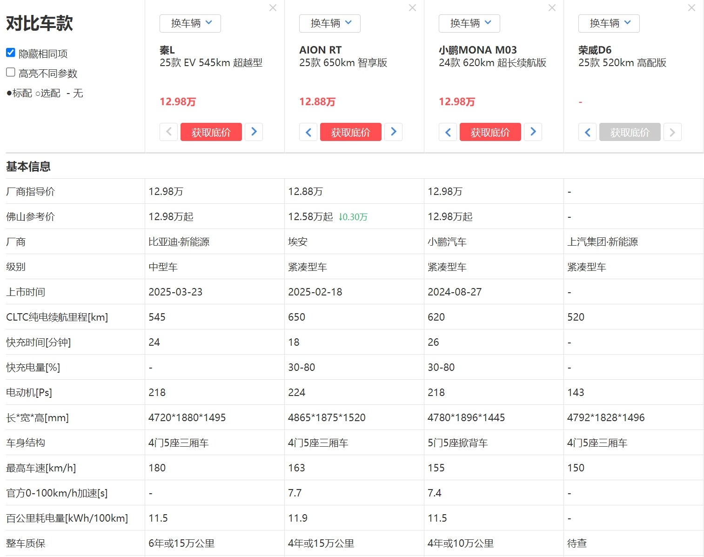Click the 上汽集团·新能源 manufacturer cell
The height and width of the screenshot is (557, 704).
603,242
